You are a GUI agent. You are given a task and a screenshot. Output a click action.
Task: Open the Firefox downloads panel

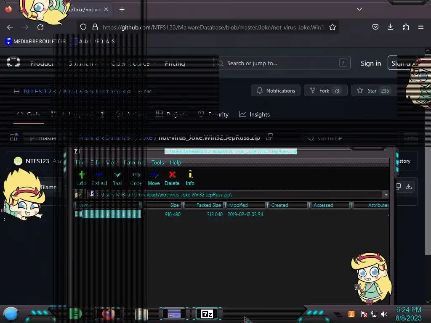[x=390, y=27]
